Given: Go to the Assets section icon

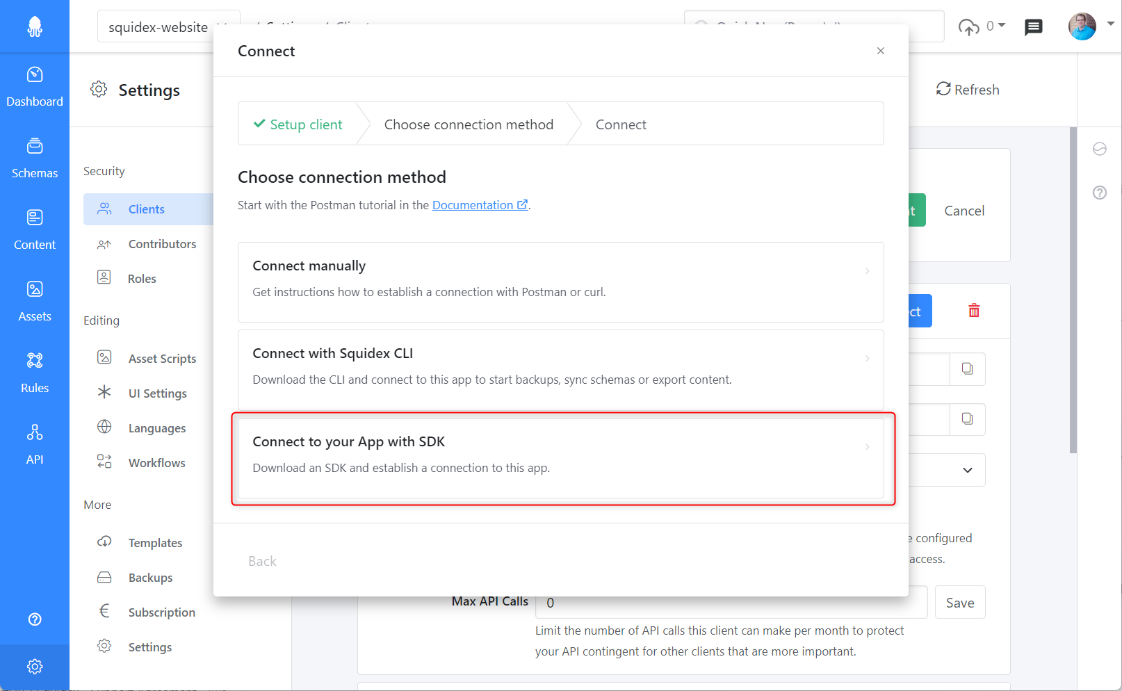Looking at the screenshot, I should 35,288.
